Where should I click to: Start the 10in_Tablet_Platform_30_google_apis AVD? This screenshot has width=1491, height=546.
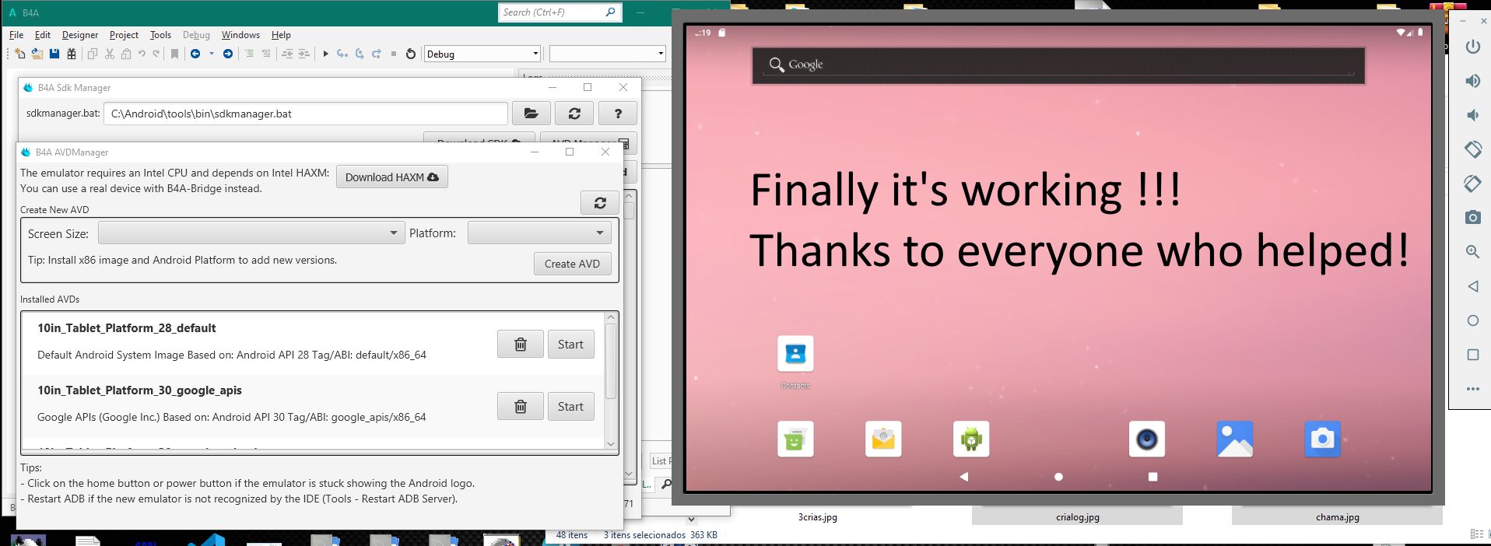click(570, 407)
